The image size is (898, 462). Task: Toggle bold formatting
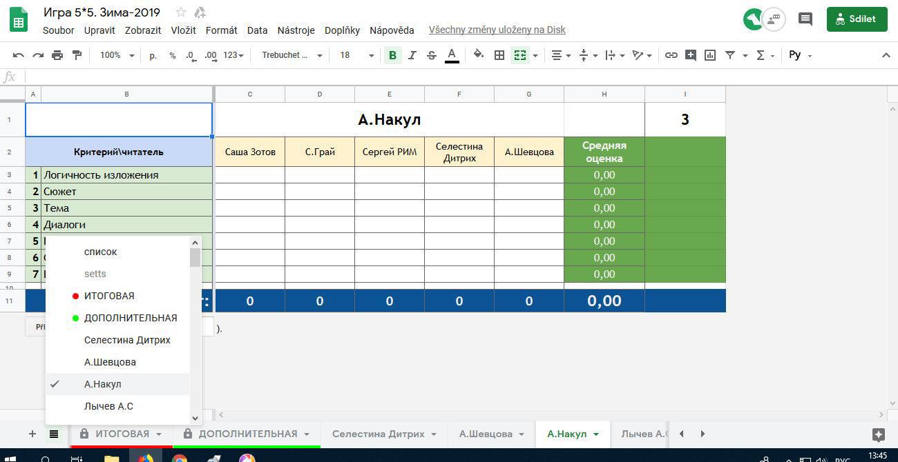pos(392,55)
